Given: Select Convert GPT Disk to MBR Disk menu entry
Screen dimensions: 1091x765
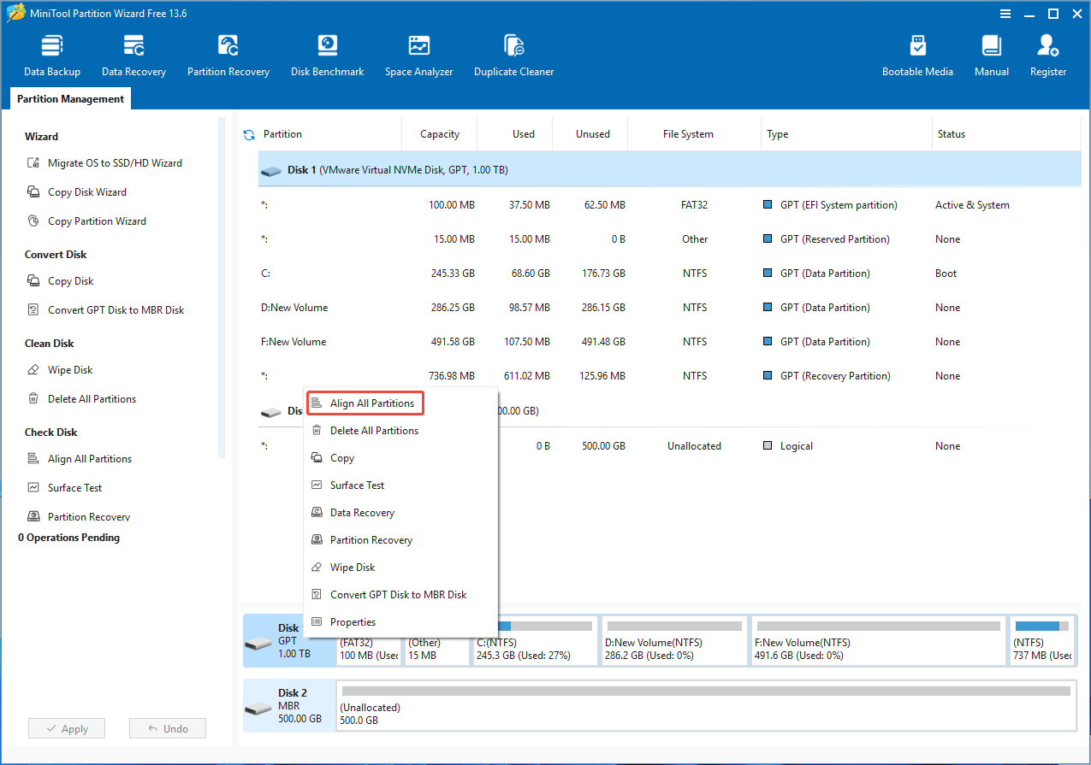Looking at the screenshot, I should (x=400, y=595).
